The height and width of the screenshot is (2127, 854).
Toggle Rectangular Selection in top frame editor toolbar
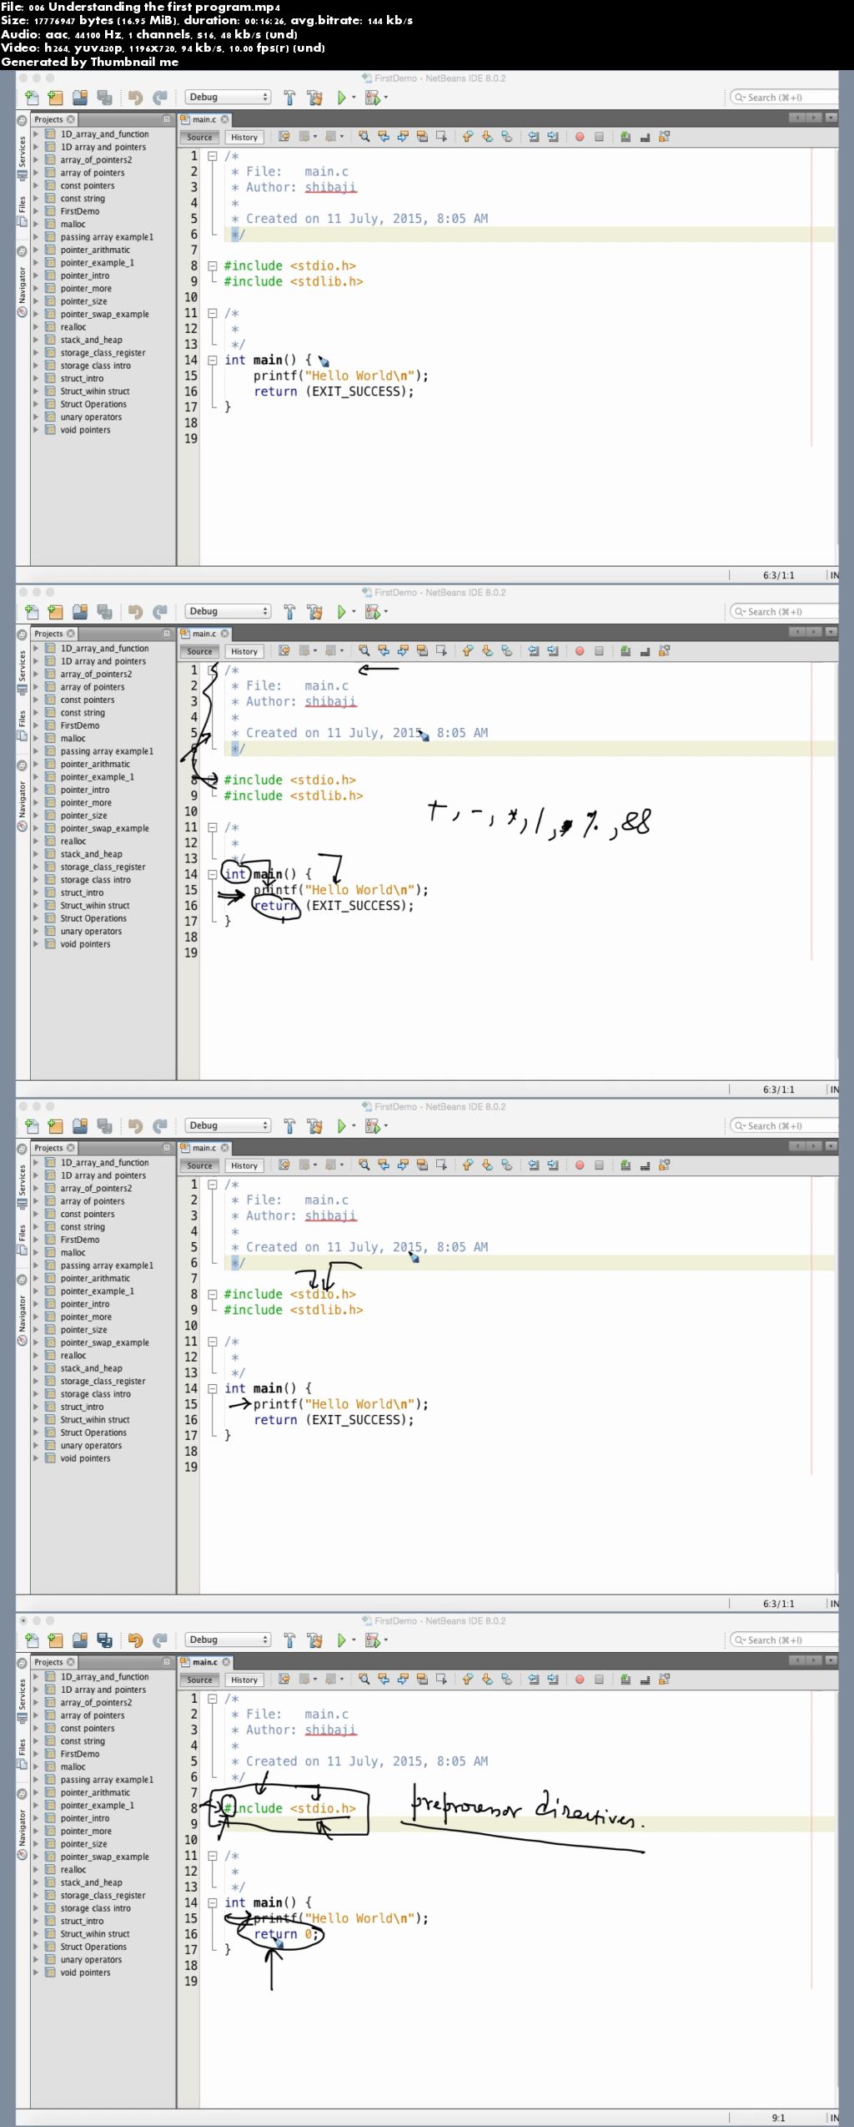(441, 137)
